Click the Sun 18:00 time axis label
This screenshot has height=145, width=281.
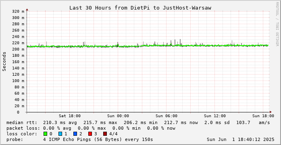[x=263, y=116]
